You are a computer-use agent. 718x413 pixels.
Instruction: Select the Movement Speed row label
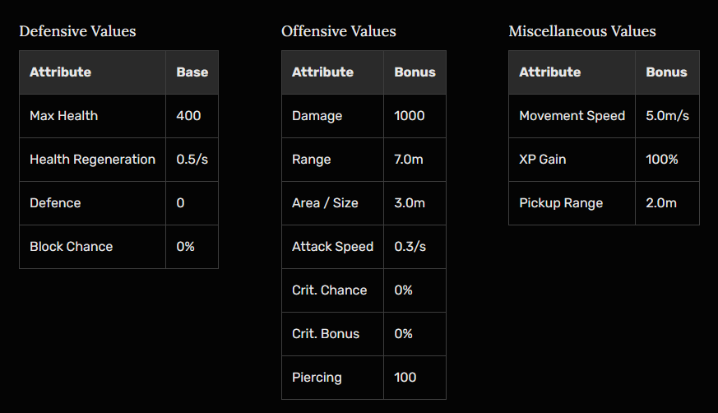click(572, 116)
